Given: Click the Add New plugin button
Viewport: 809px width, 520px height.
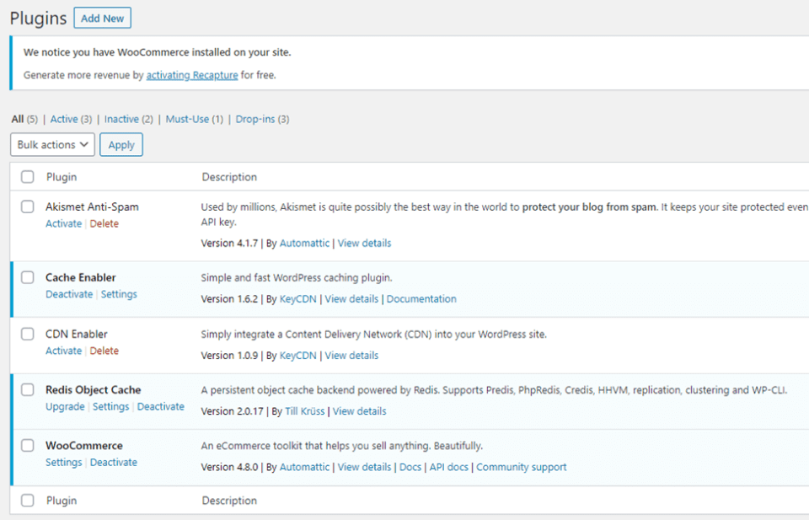Looking at the screenshot, I should 102,19.
